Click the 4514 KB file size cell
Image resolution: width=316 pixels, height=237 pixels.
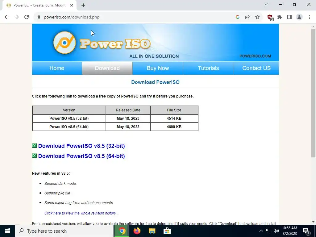pos(174,118)
